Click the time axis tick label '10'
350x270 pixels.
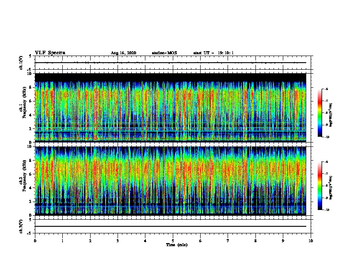coord(311,241)
